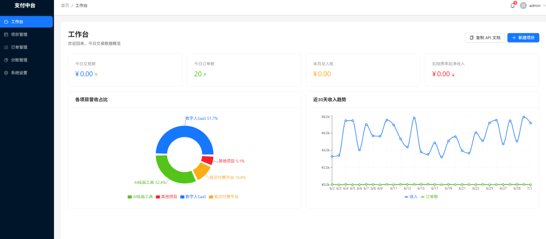The height and width of the screenshot is (239, 546).
Task: Toggle 数字人SaaS legend blue swatch
Action: 183,197
